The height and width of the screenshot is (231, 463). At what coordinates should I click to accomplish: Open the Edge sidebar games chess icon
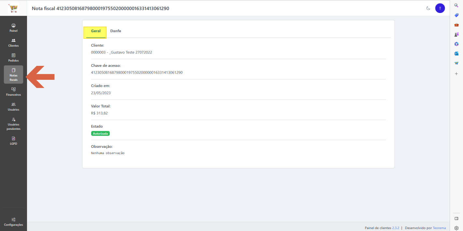pyautogui.click(x=456, y=34)
